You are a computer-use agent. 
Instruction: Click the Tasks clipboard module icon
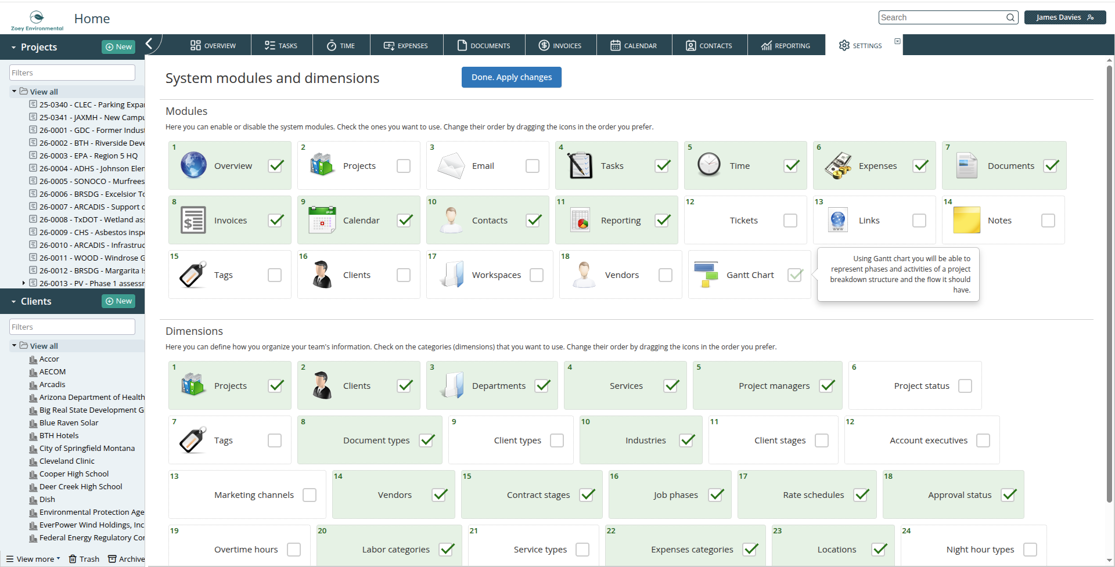(580, 165)
